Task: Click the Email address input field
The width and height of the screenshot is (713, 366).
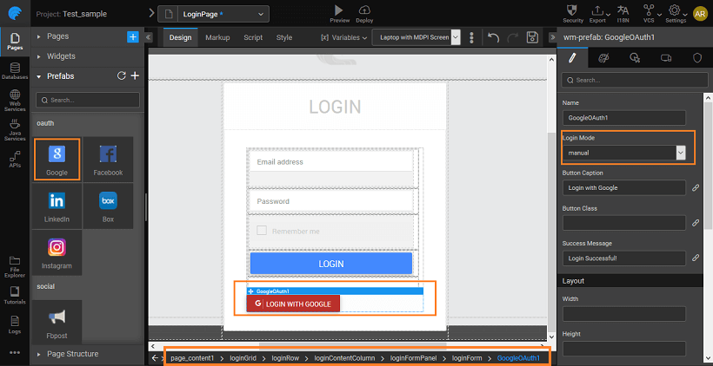Action: (x=330, y=161)
